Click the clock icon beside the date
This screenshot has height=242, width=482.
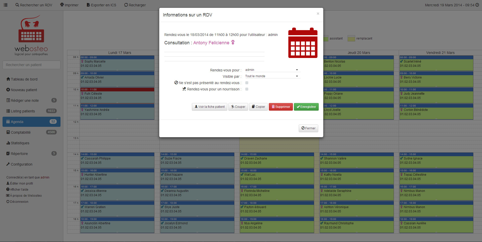(x=477, y=5)
